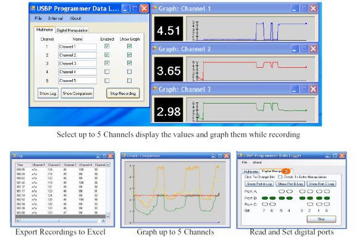This screenshot has height=238, width=357.
Task: Toggle Enabled checkbox for Channel 2
Action: coord(107,55)
